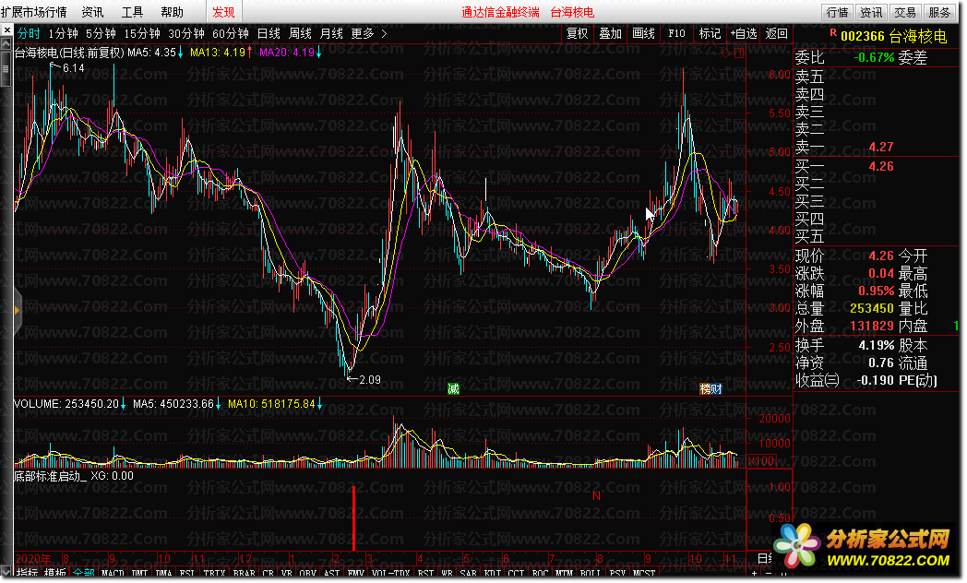967x583 pixels.
Task: Switch indicator to MACD
Action: click(113, 573)
